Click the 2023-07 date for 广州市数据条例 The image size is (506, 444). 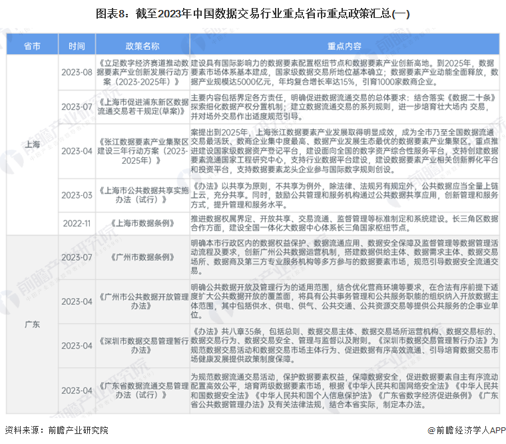[x=77, y=257]
